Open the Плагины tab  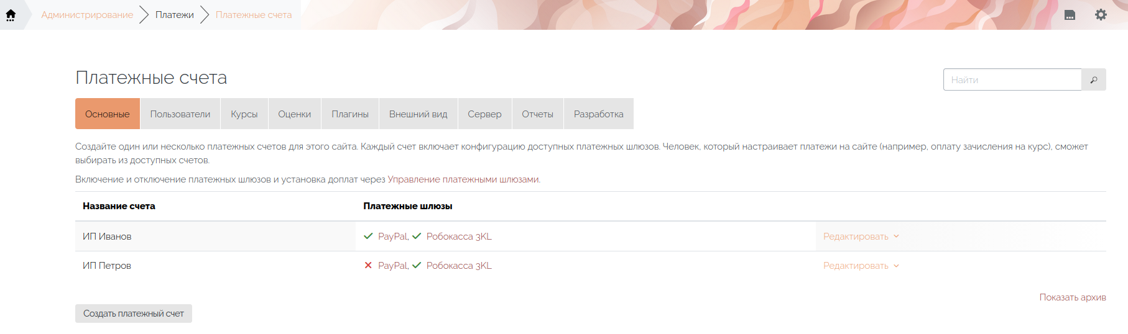coord(350,114)
